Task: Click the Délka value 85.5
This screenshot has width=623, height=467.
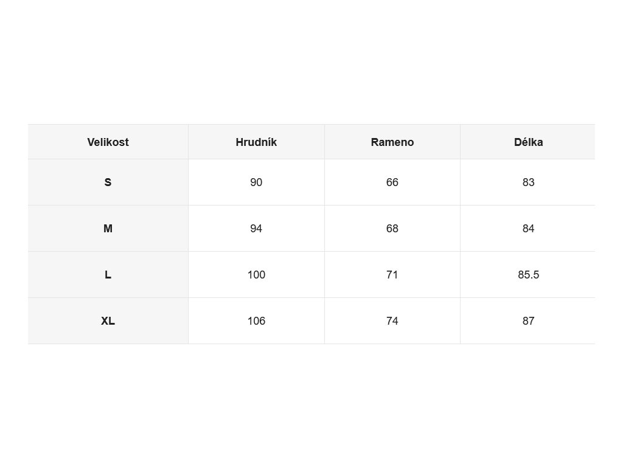Action: point(529,274)
